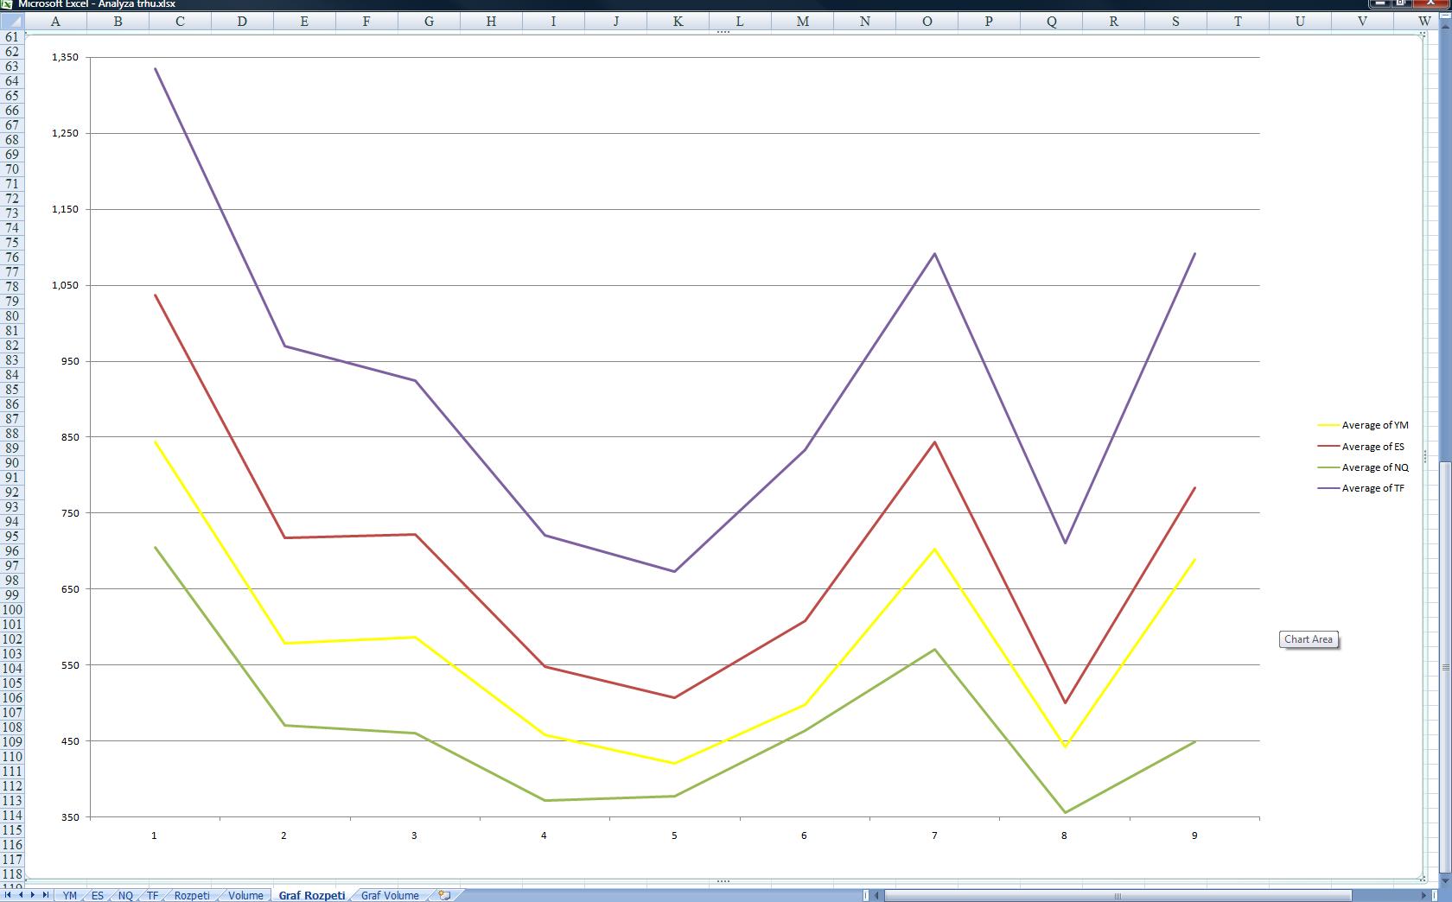This screenshot has height=902, width=1452.
Task: Select row 75 header
Action: pyautogui.click(x=12, y=243)
